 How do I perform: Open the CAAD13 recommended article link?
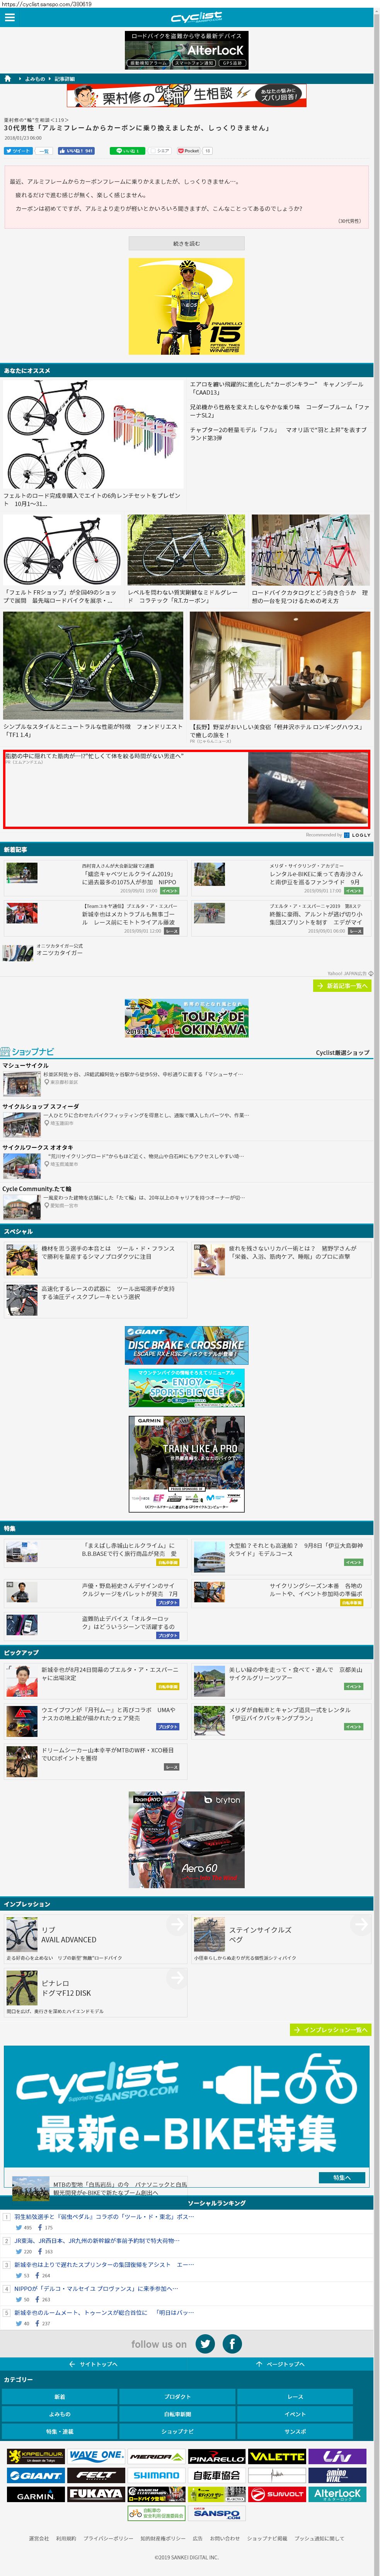tap(277, 388)
